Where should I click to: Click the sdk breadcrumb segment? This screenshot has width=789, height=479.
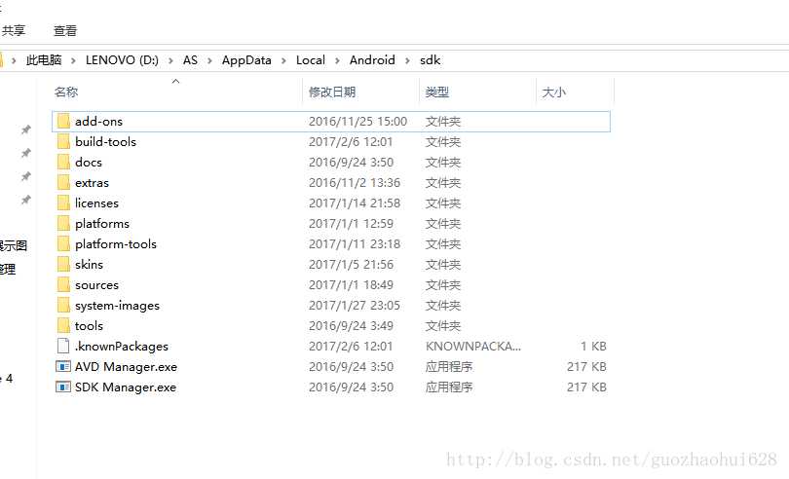pyautogui.click(x=431, y=60)
